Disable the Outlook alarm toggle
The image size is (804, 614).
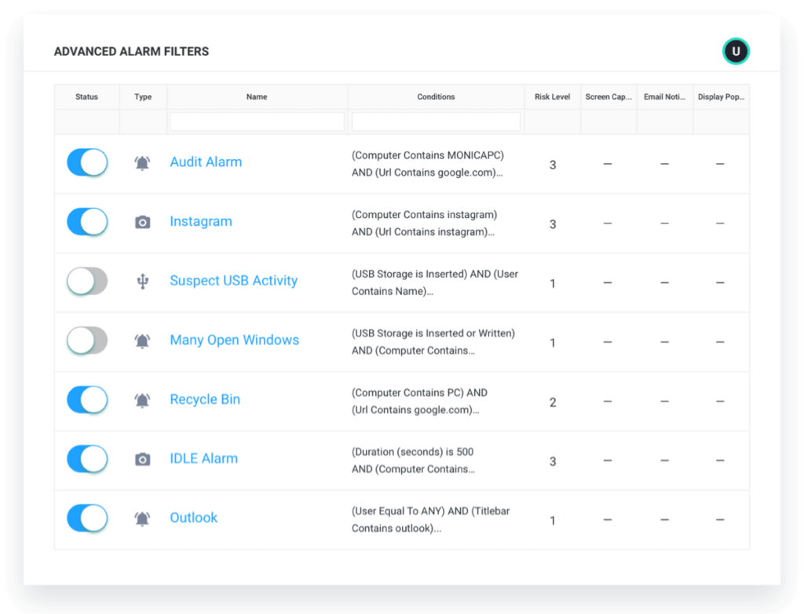click(x=86, y=518)
